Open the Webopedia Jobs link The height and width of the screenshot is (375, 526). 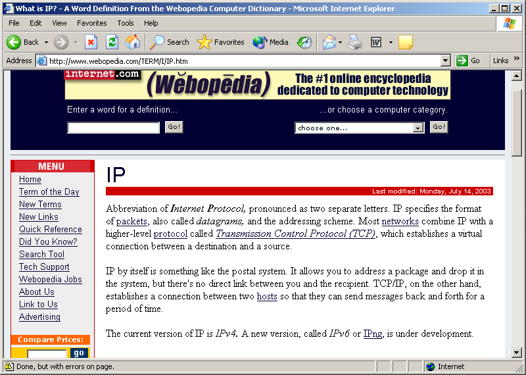51,280
